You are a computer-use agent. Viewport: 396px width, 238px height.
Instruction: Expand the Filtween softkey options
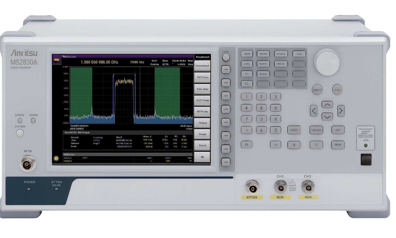202,123
